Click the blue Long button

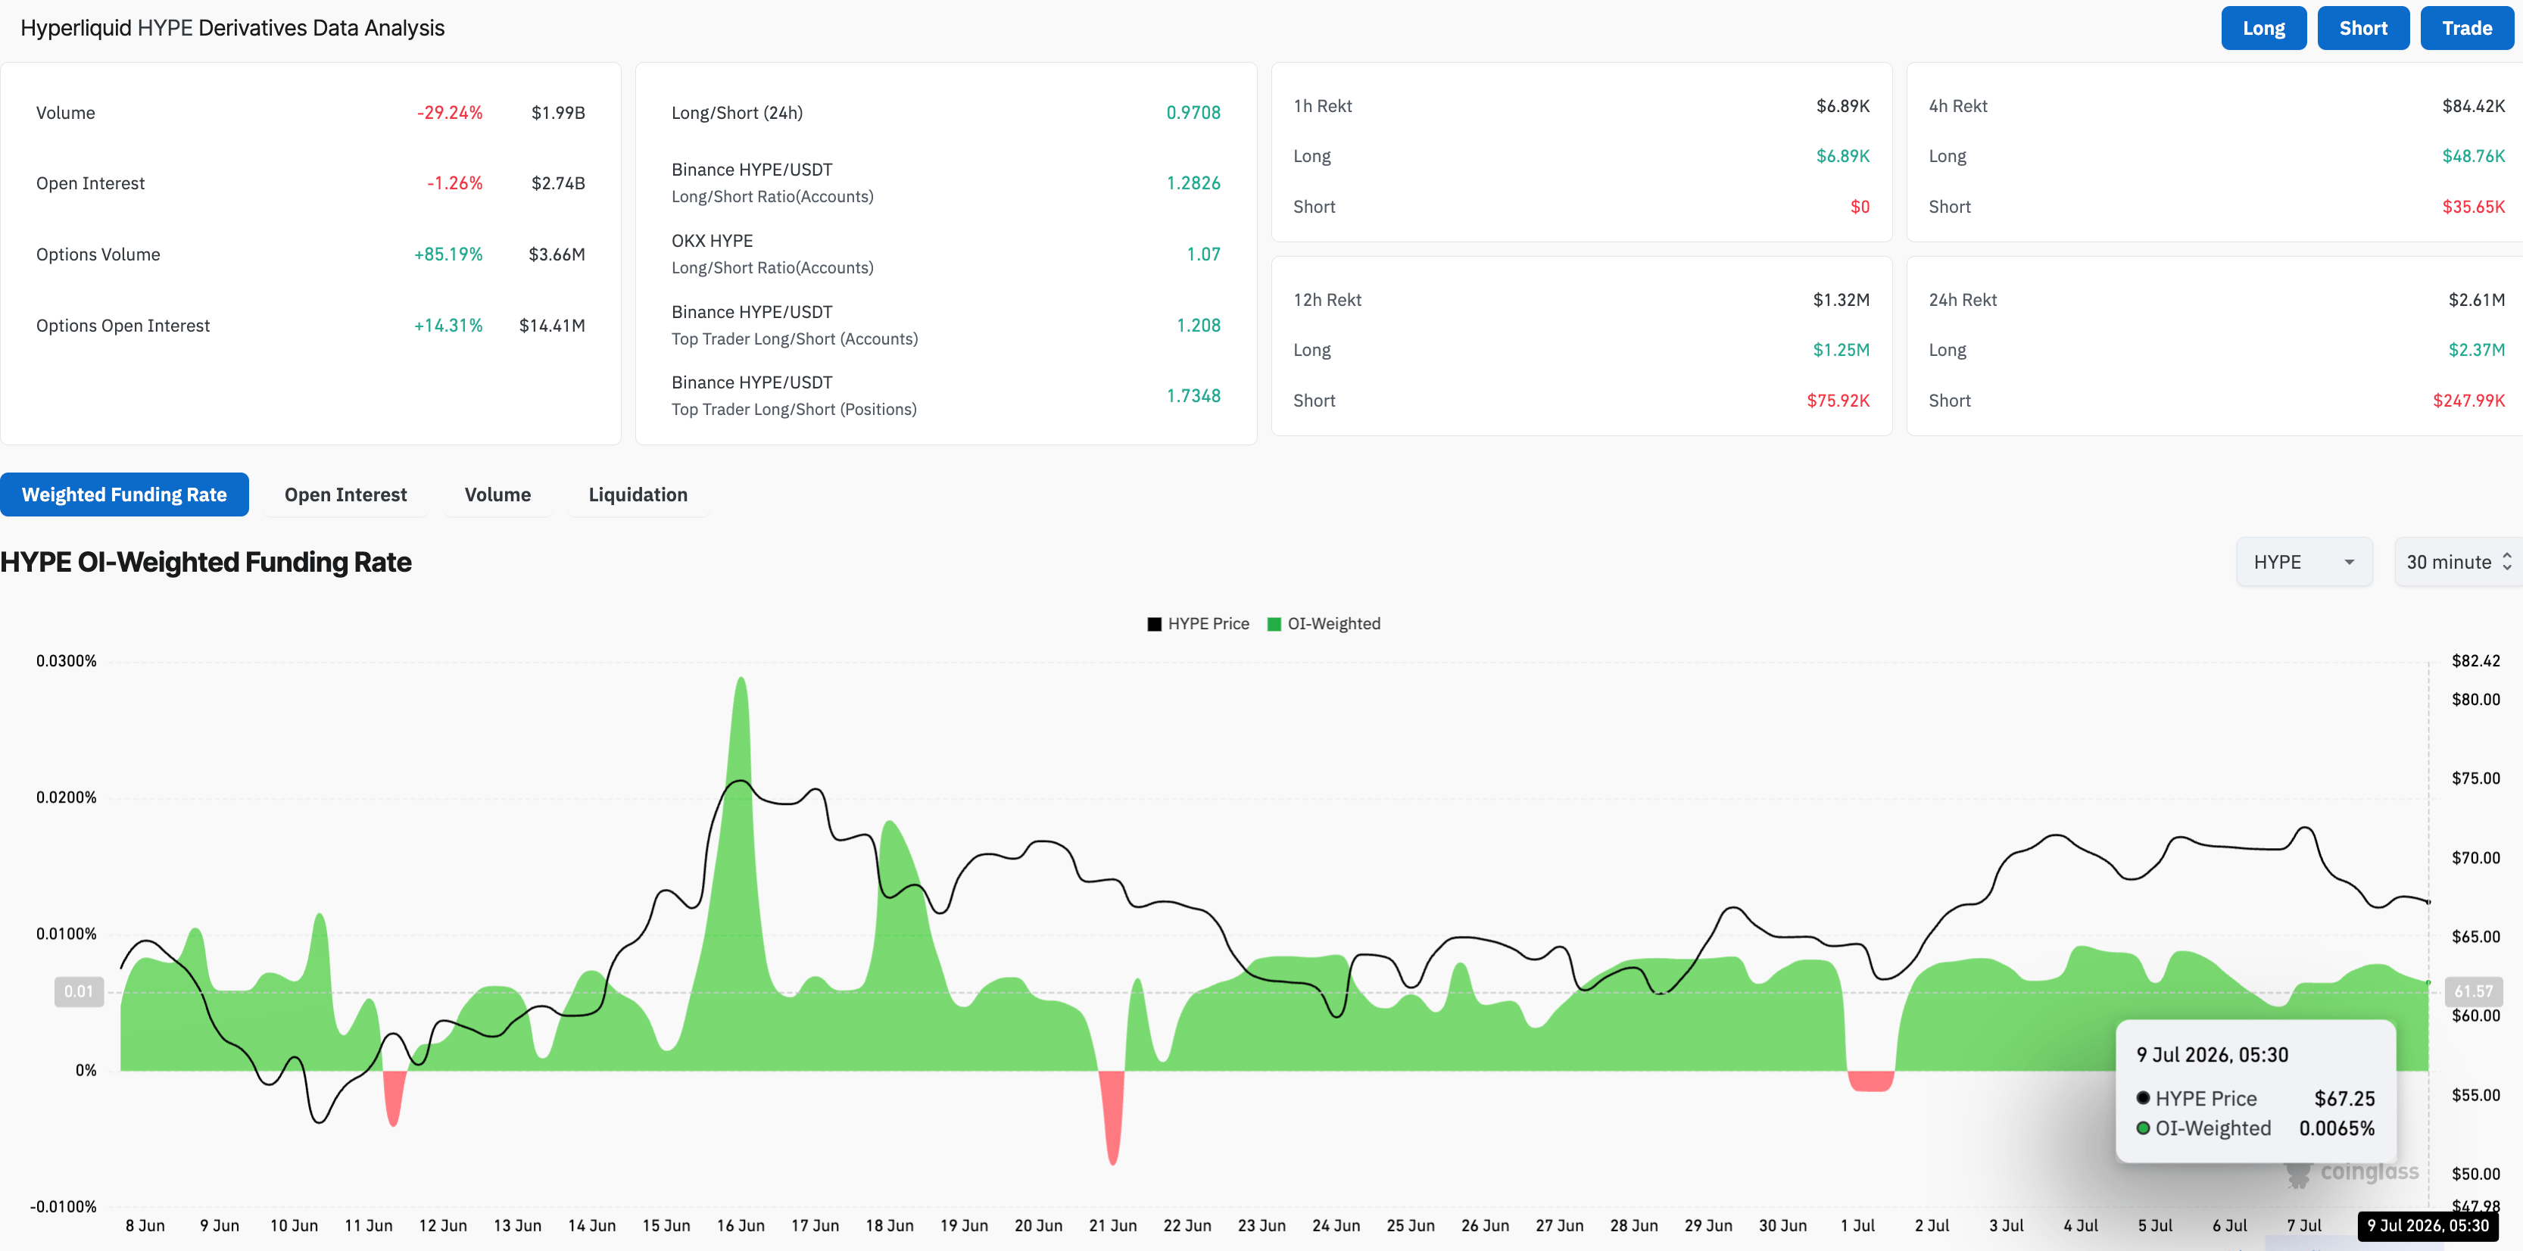[2263, 29]
